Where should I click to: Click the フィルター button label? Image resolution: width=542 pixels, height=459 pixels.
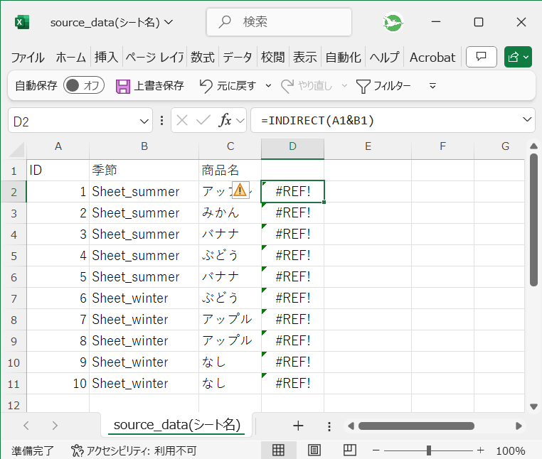coord(392,86)
